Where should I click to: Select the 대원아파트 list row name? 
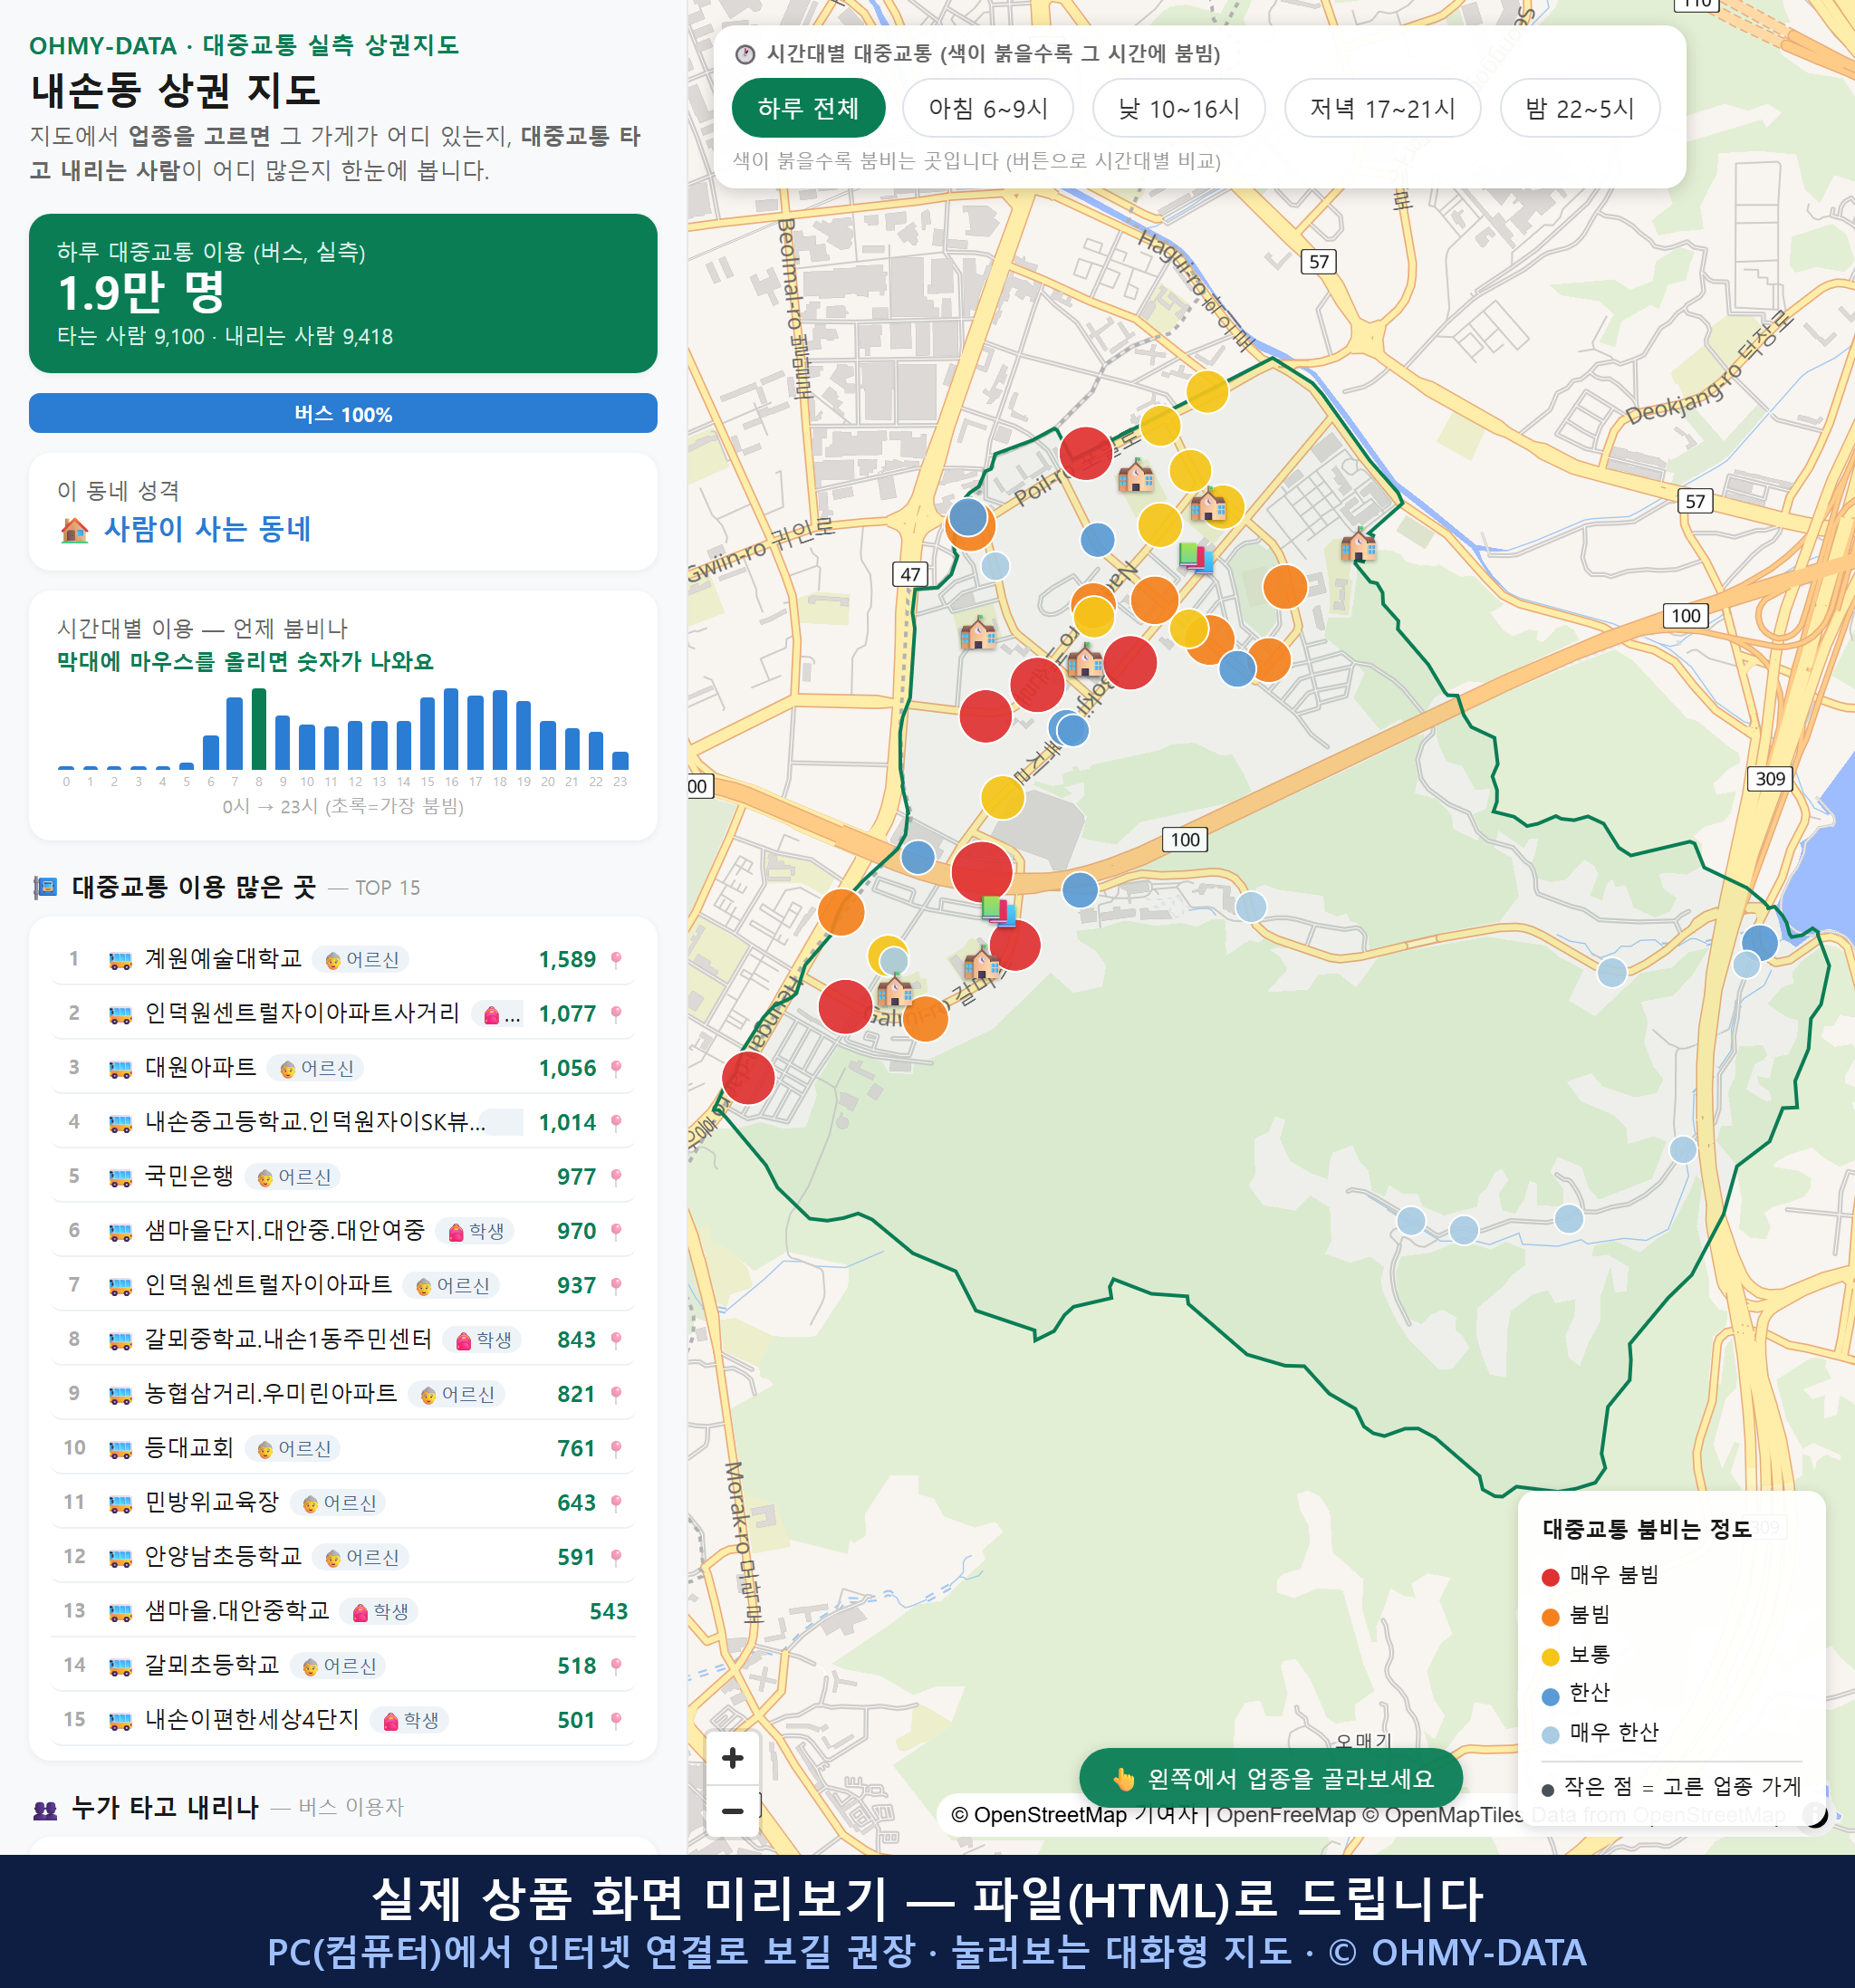(x=200, y=1068)
